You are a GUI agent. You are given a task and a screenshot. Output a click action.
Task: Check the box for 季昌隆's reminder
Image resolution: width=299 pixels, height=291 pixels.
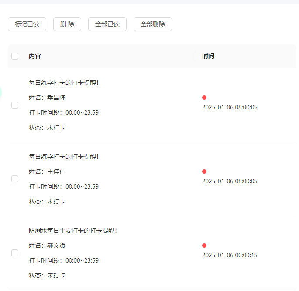15,105
